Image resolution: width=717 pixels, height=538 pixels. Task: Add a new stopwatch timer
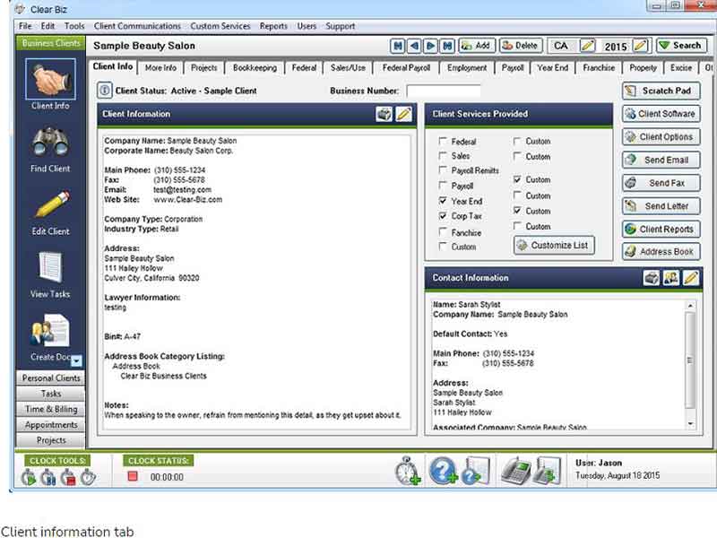tap(408, 472)
